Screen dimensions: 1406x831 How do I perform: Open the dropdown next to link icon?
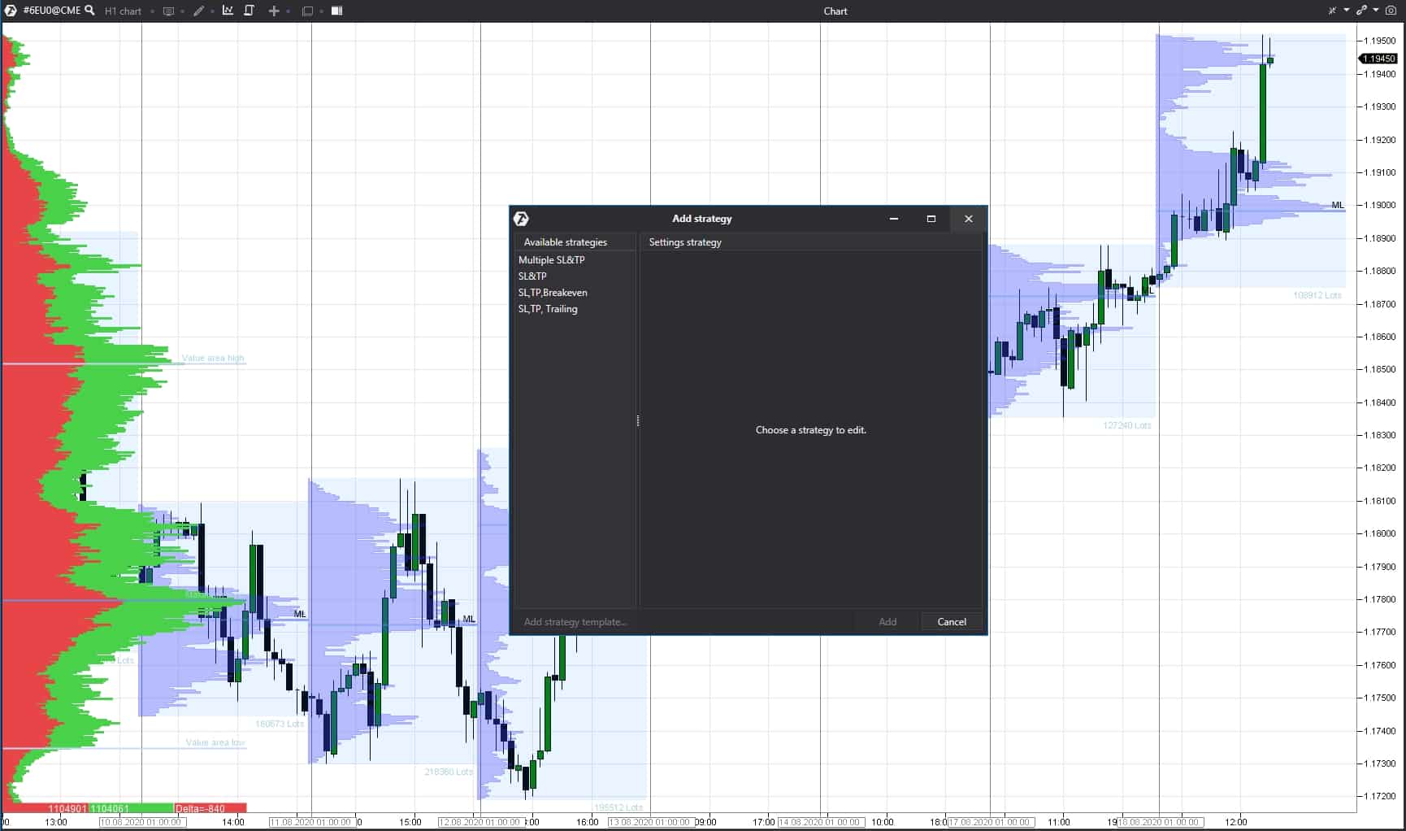[x=1375, y=11]
